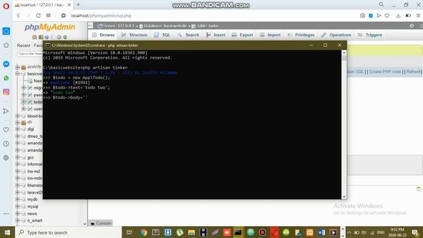Open History clock icon in sidebar
Screen dimensions: 423x238
6,143
